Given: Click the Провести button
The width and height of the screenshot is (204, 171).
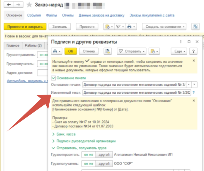Looking at the screenshot, I should 87,27.
